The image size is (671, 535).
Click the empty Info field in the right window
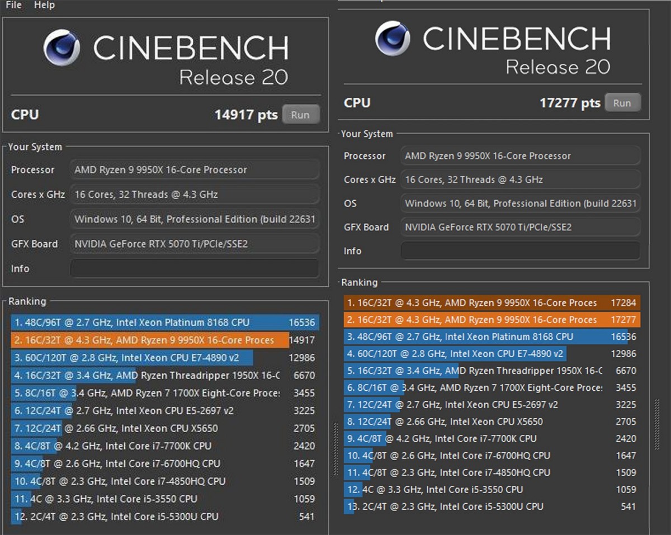520,251
